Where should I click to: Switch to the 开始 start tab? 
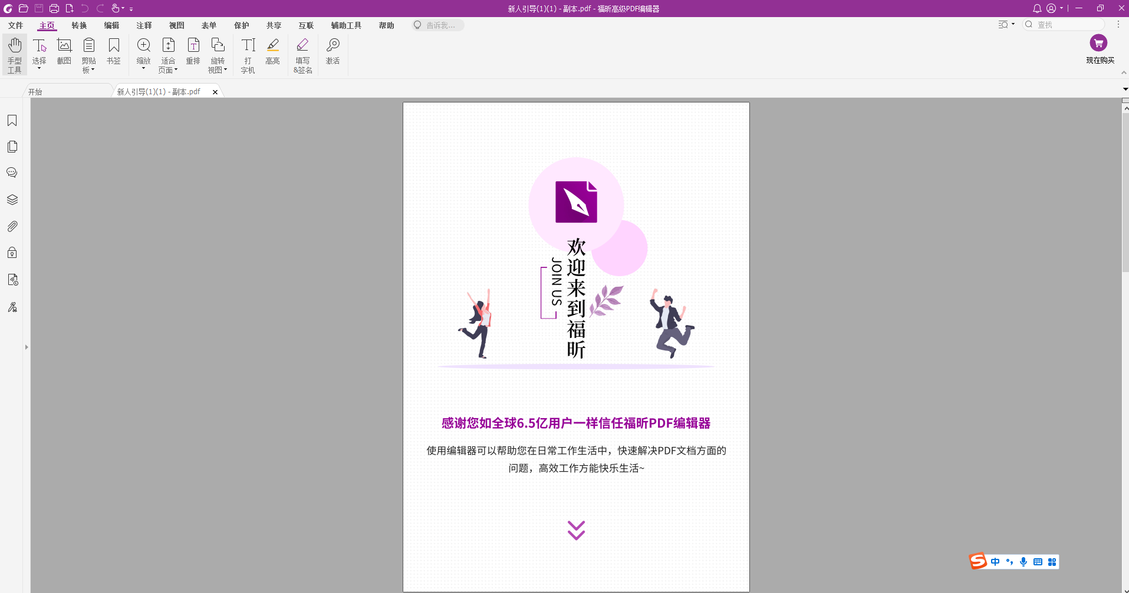point(35,91)
